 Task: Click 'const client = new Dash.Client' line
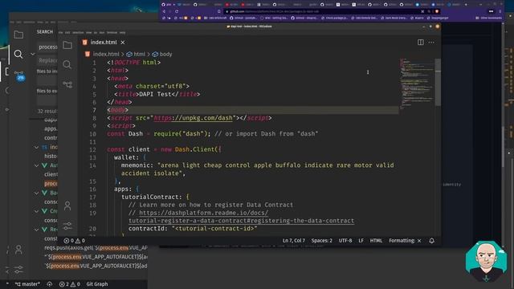click(164, 150)
